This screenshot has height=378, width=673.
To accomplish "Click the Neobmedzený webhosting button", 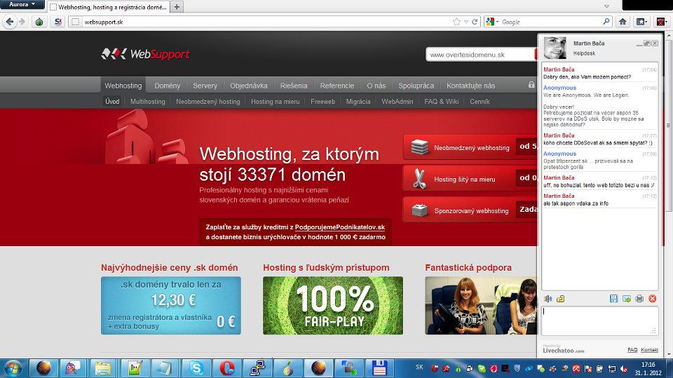I will click(470, 147).
